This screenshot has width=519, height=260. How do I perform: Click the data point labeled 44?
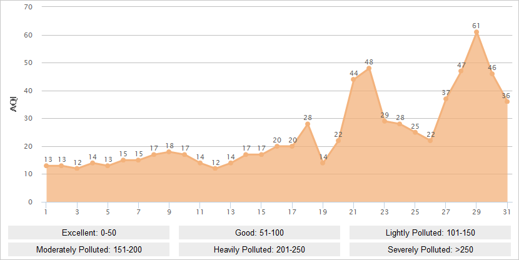pyautogui.click(x=353, y=79)
